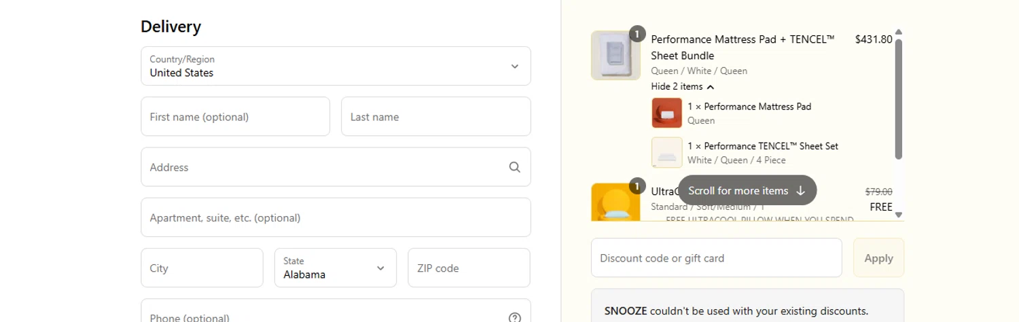Click the Performance Mattress Pad bundle thumbnail
Image resolution: width=1019 pixels, height=322 pixels.
(x=615, y=55)
